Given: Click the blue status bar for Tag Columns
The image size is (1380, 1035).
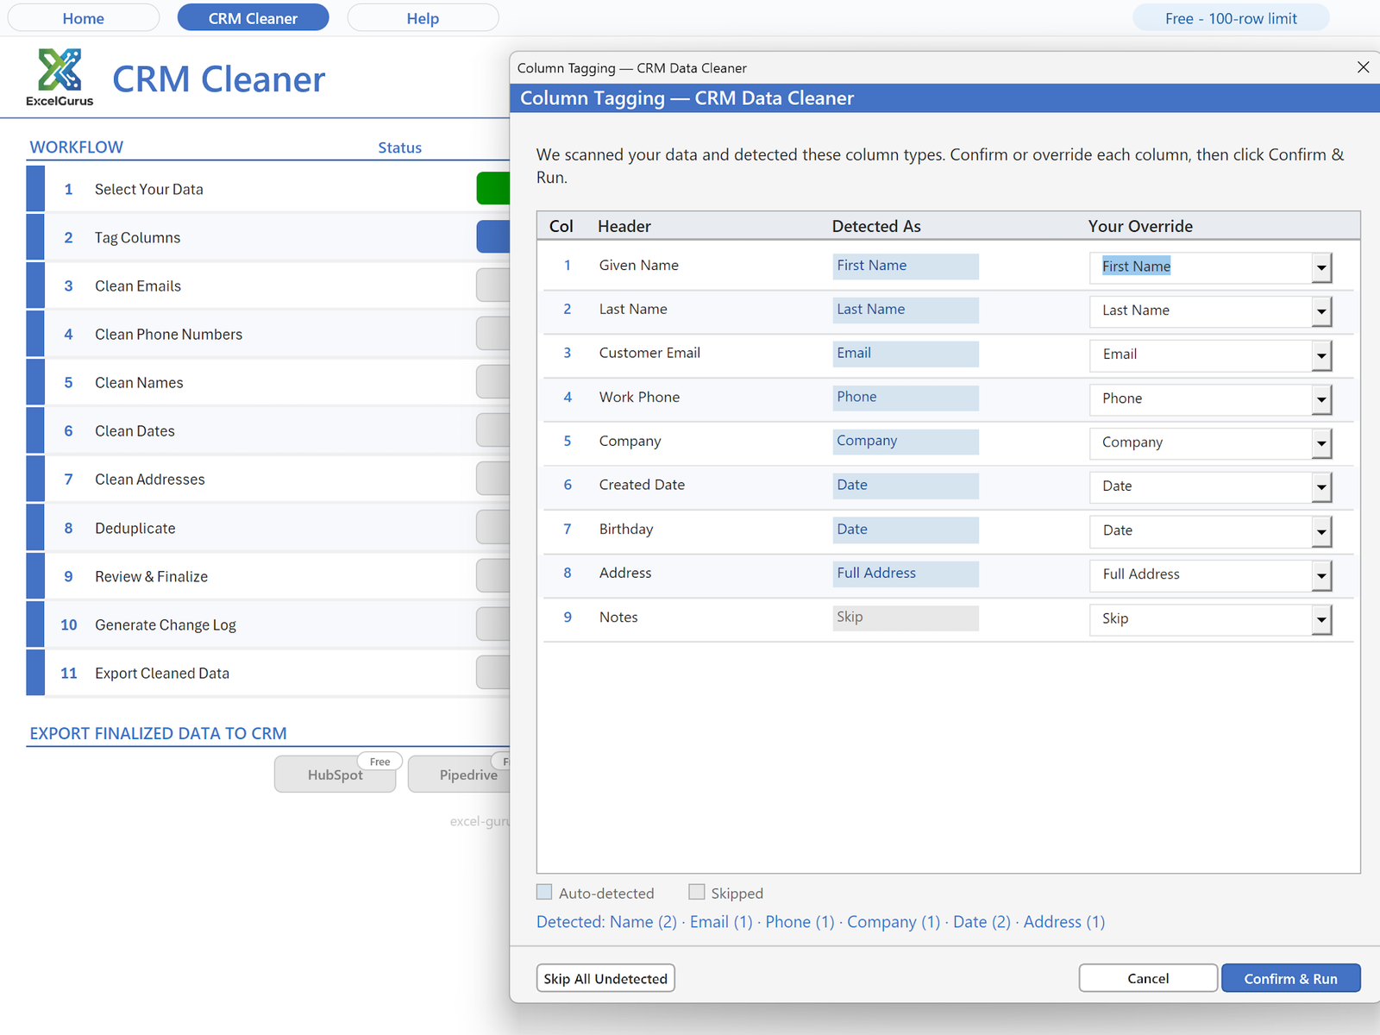Looking at the screenshot, I should coord(493,237).
